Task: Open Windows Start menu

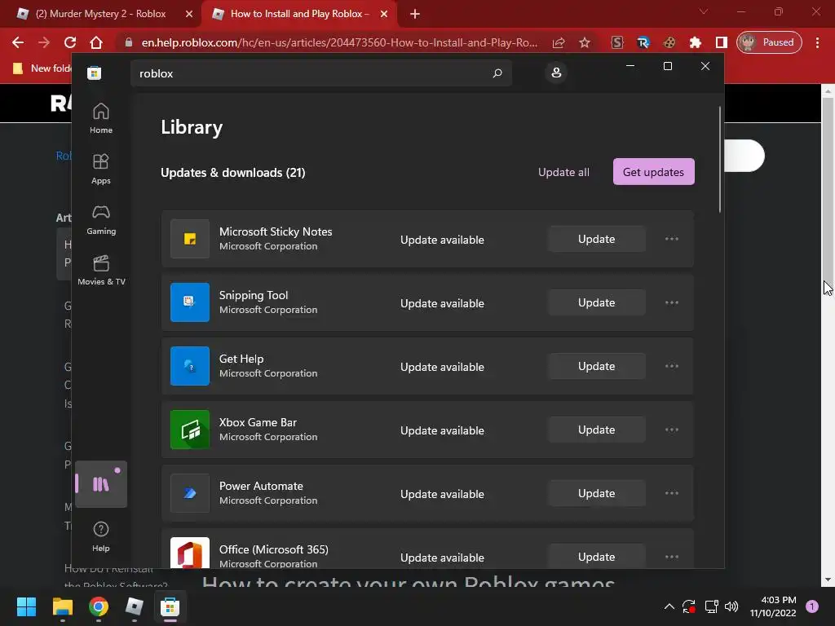Action: [x=26, y=606]
